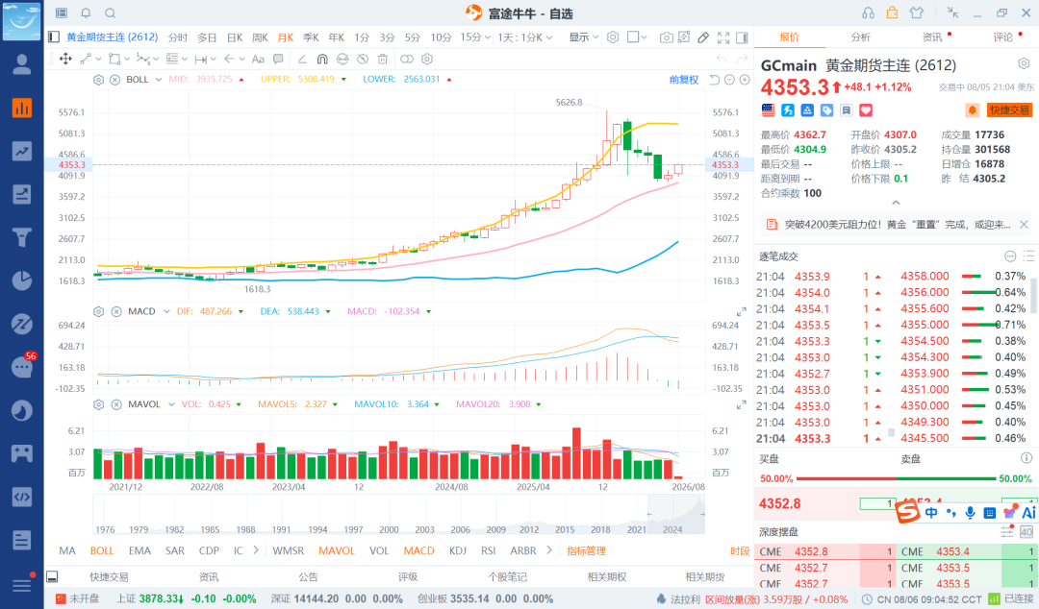Toggle the right sidebar panel icon
This screenshot has width=1039, height=609.
pyautogui.click(x=742, y=37)
